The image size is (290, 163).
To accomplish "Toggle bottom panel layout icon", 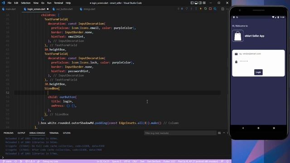I will click(196, 3).
